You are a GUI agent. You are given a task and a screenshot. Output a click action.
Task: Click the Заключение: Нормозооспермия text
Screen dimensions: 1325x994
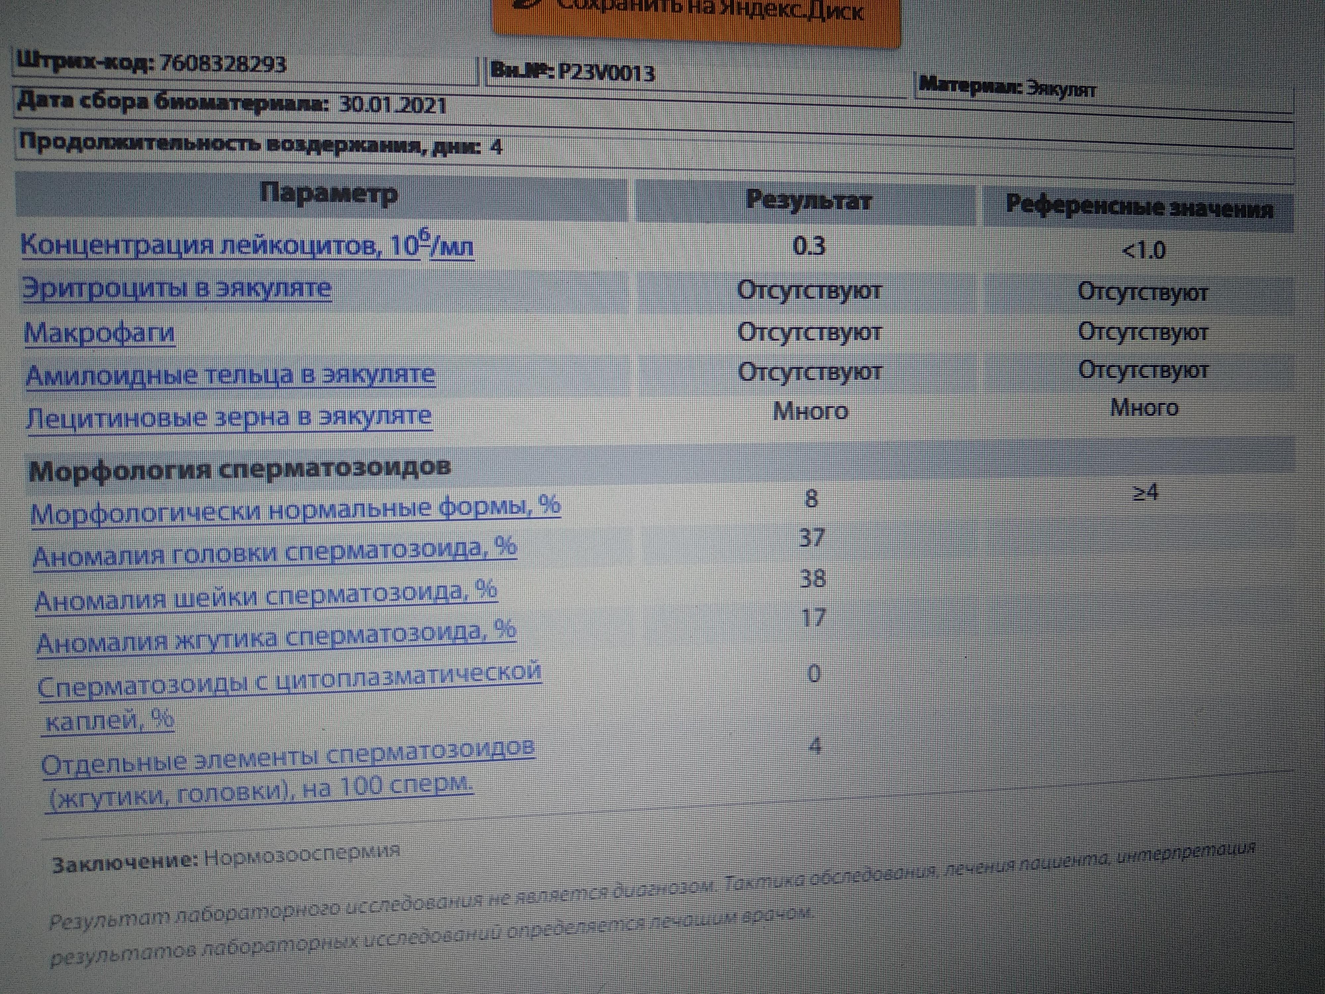(x=226, y=858)
